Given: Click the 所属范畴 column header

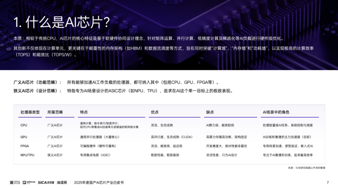Looking at the screenshot, I should coord(55,112).
